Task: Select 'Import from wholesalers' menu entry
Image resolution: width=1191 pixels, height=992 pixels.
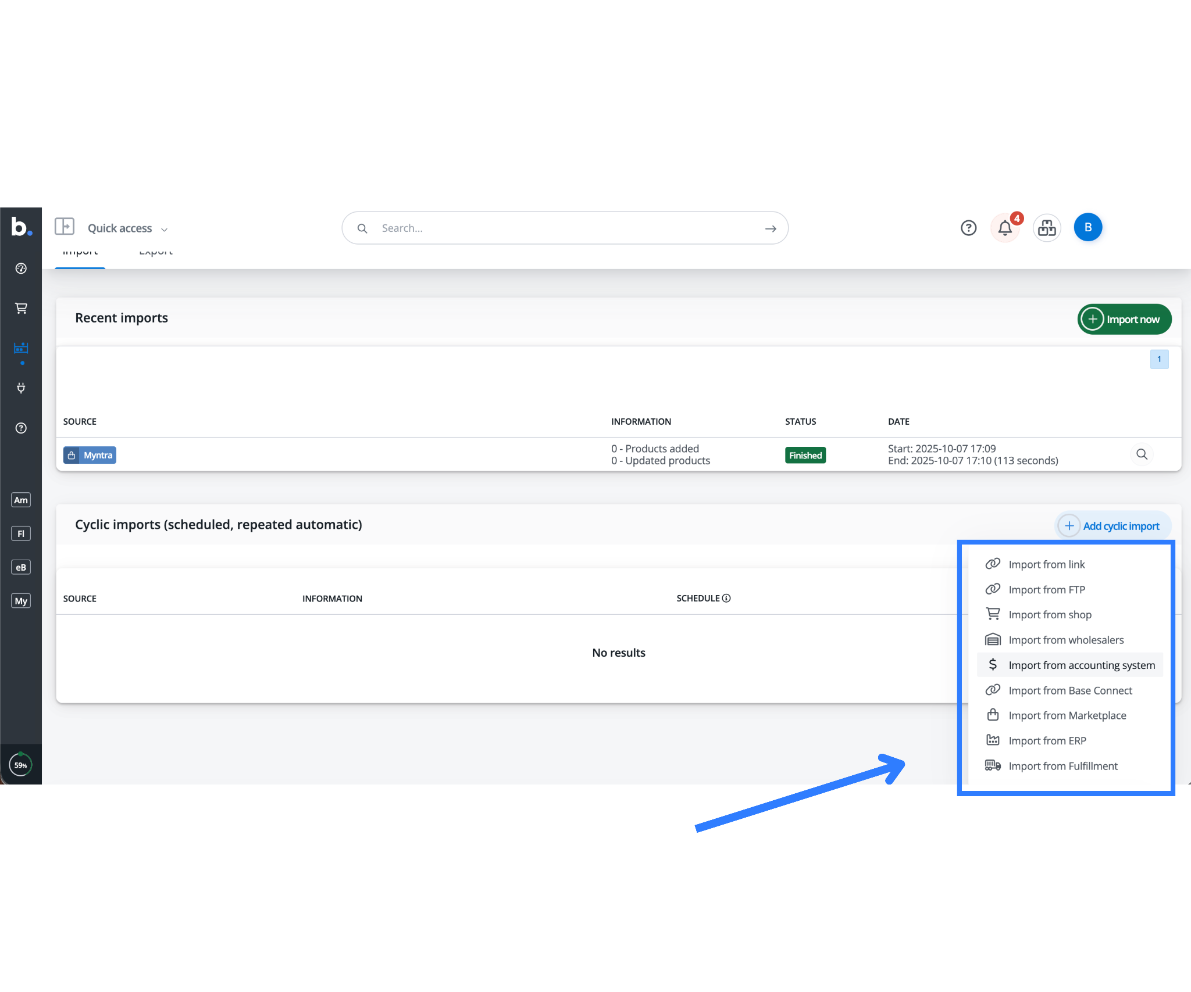Action: click(x=1066, y=639)
